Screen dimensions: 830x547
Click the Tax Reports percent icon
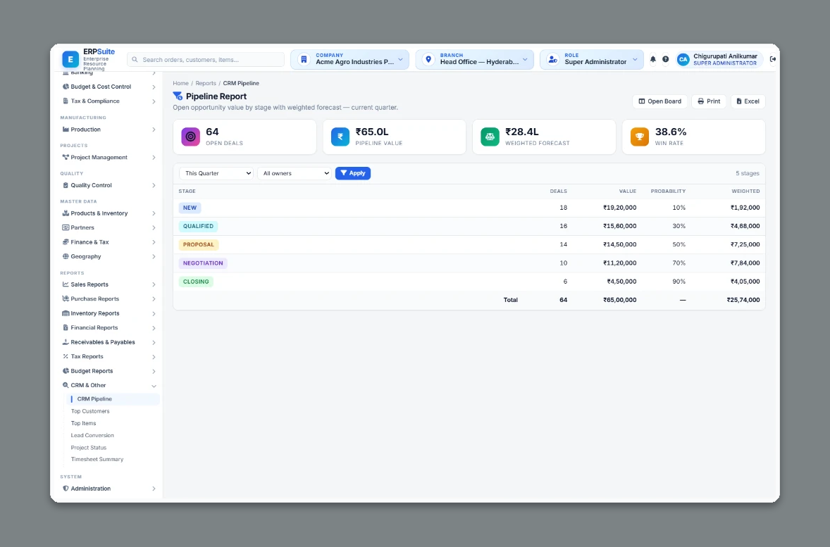(x=66, y=356)
